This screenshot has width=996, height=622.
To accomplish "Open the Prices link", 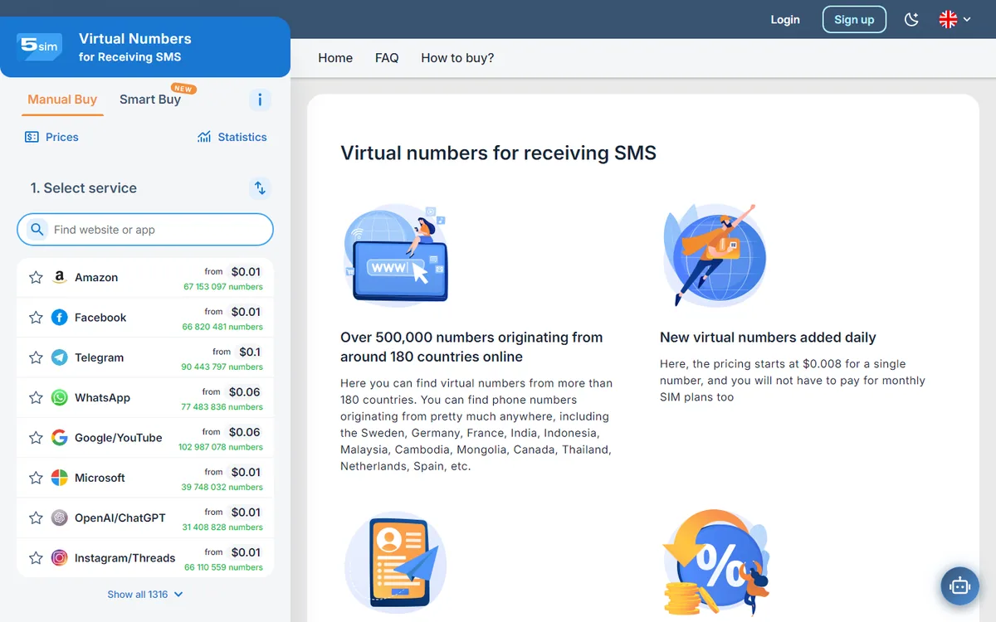I will [51, 137].
